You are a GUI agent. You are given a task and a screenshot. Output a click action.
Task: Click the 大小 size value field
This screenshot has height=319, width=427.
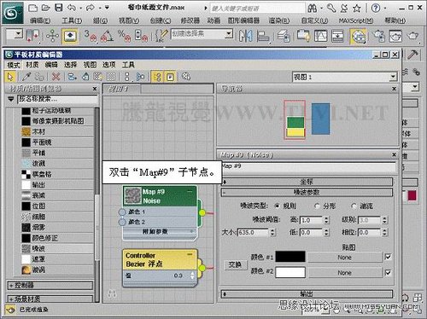coord(254,232)
